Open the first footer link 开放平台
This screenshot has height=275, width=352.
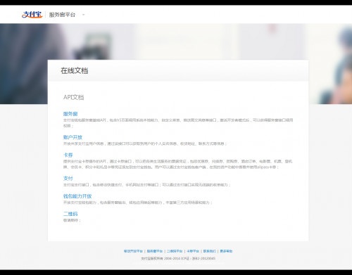tap(133, 251)
